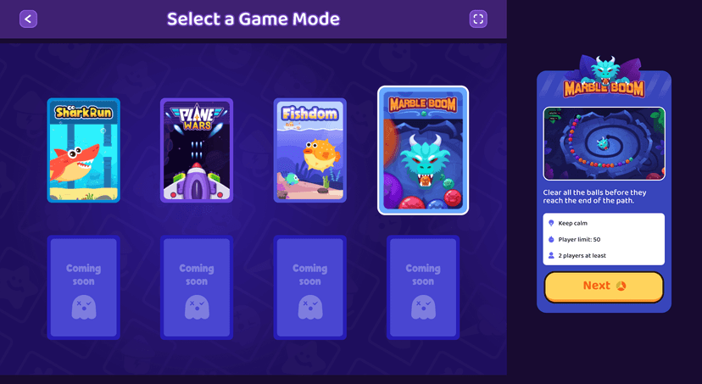Click the dragon mascot above Marble Boom title
The width and height of the screenshot is (702, 384).
(x=604, y=69)
